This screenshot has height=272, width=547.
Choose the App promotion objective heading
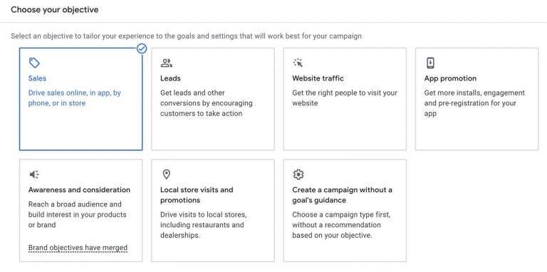tap(450, 78)
